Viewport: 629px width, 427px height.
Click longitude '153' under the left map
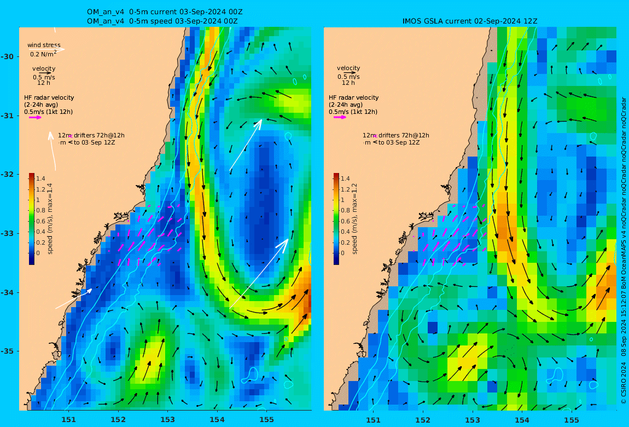tap(168, 420)
